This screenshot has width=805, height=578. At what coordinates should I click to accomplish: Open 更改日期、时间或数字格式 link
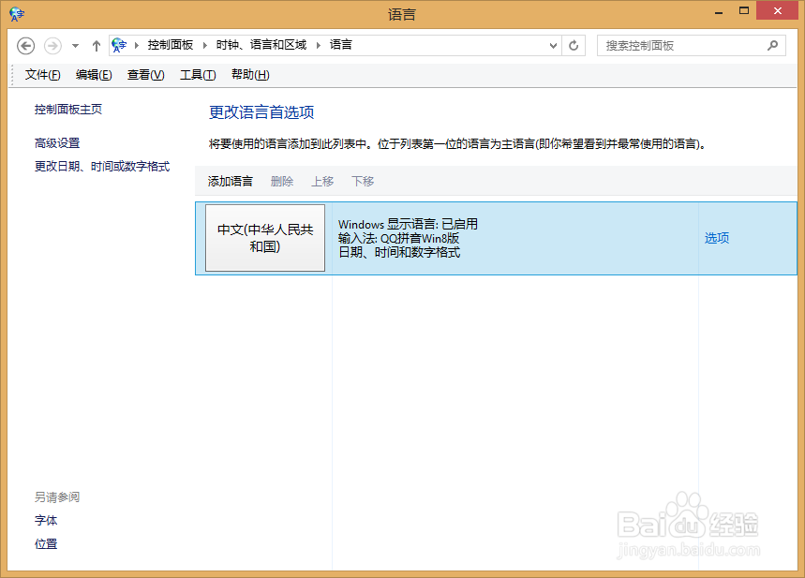(x=101, y=167)
